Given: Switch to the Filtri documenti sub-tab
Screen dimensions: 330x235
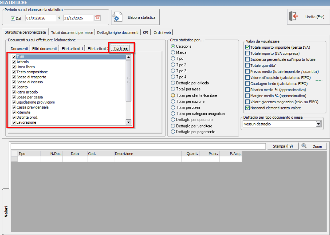Looking at the screenshot, I should pyautogui.click(x=45, y=49).
